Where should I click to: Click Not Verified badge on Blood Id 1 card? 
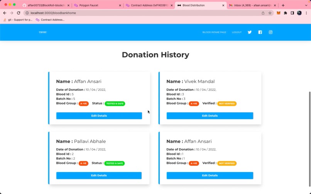click(x=227, y=163)
